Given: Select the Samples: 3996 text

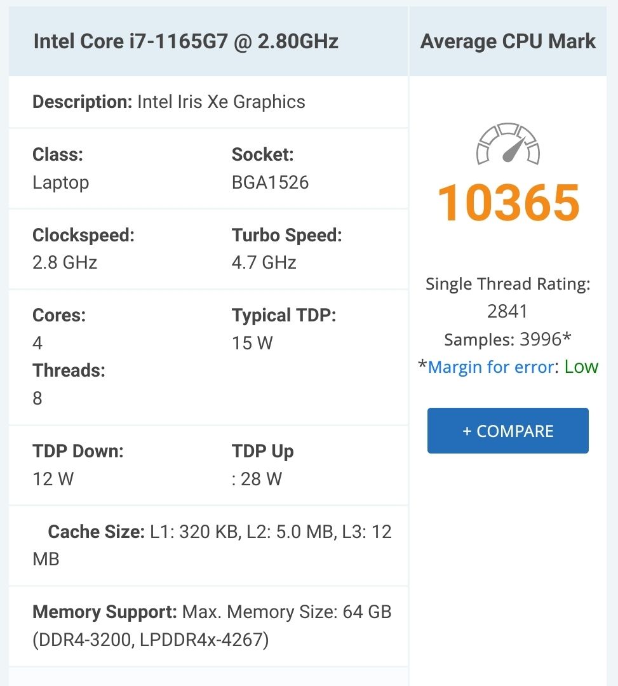Looking at the screenshot, I should (x=507, y=339).
